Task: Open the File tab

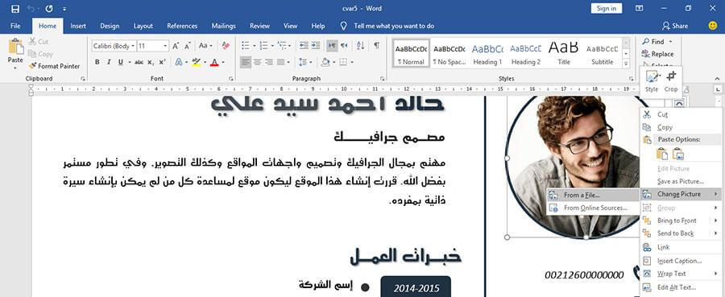Action: (x=15, y=26)
